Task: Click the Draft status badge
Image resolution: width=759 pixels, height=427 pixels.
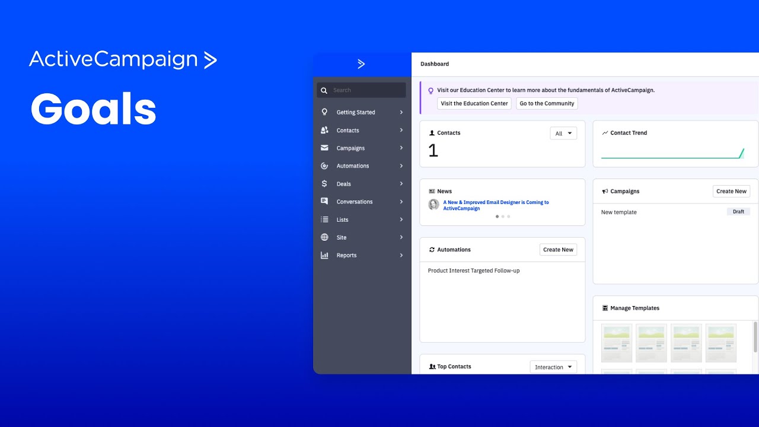Action: pos(738,212)
